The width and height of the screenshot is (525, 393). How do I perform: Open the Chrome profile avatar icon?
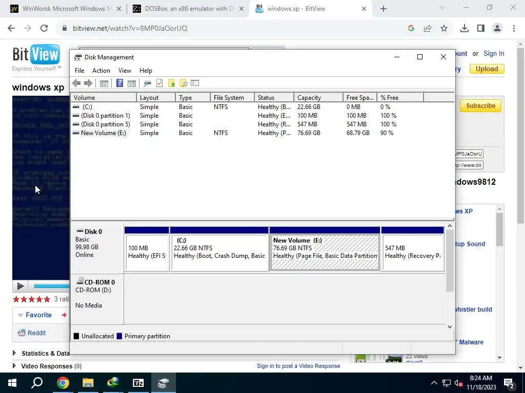pyautogui.click(x=497, y=29)
